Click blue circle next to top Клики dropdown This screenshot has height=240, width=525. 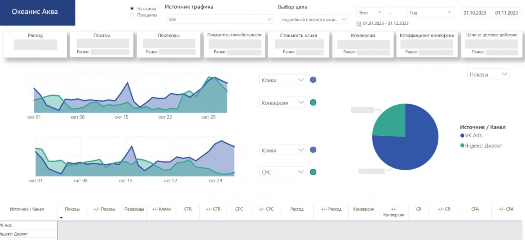coord(313,80)
